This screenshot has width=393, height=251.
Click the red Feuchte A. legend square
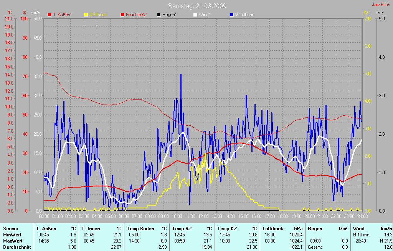tap(122, 15)
